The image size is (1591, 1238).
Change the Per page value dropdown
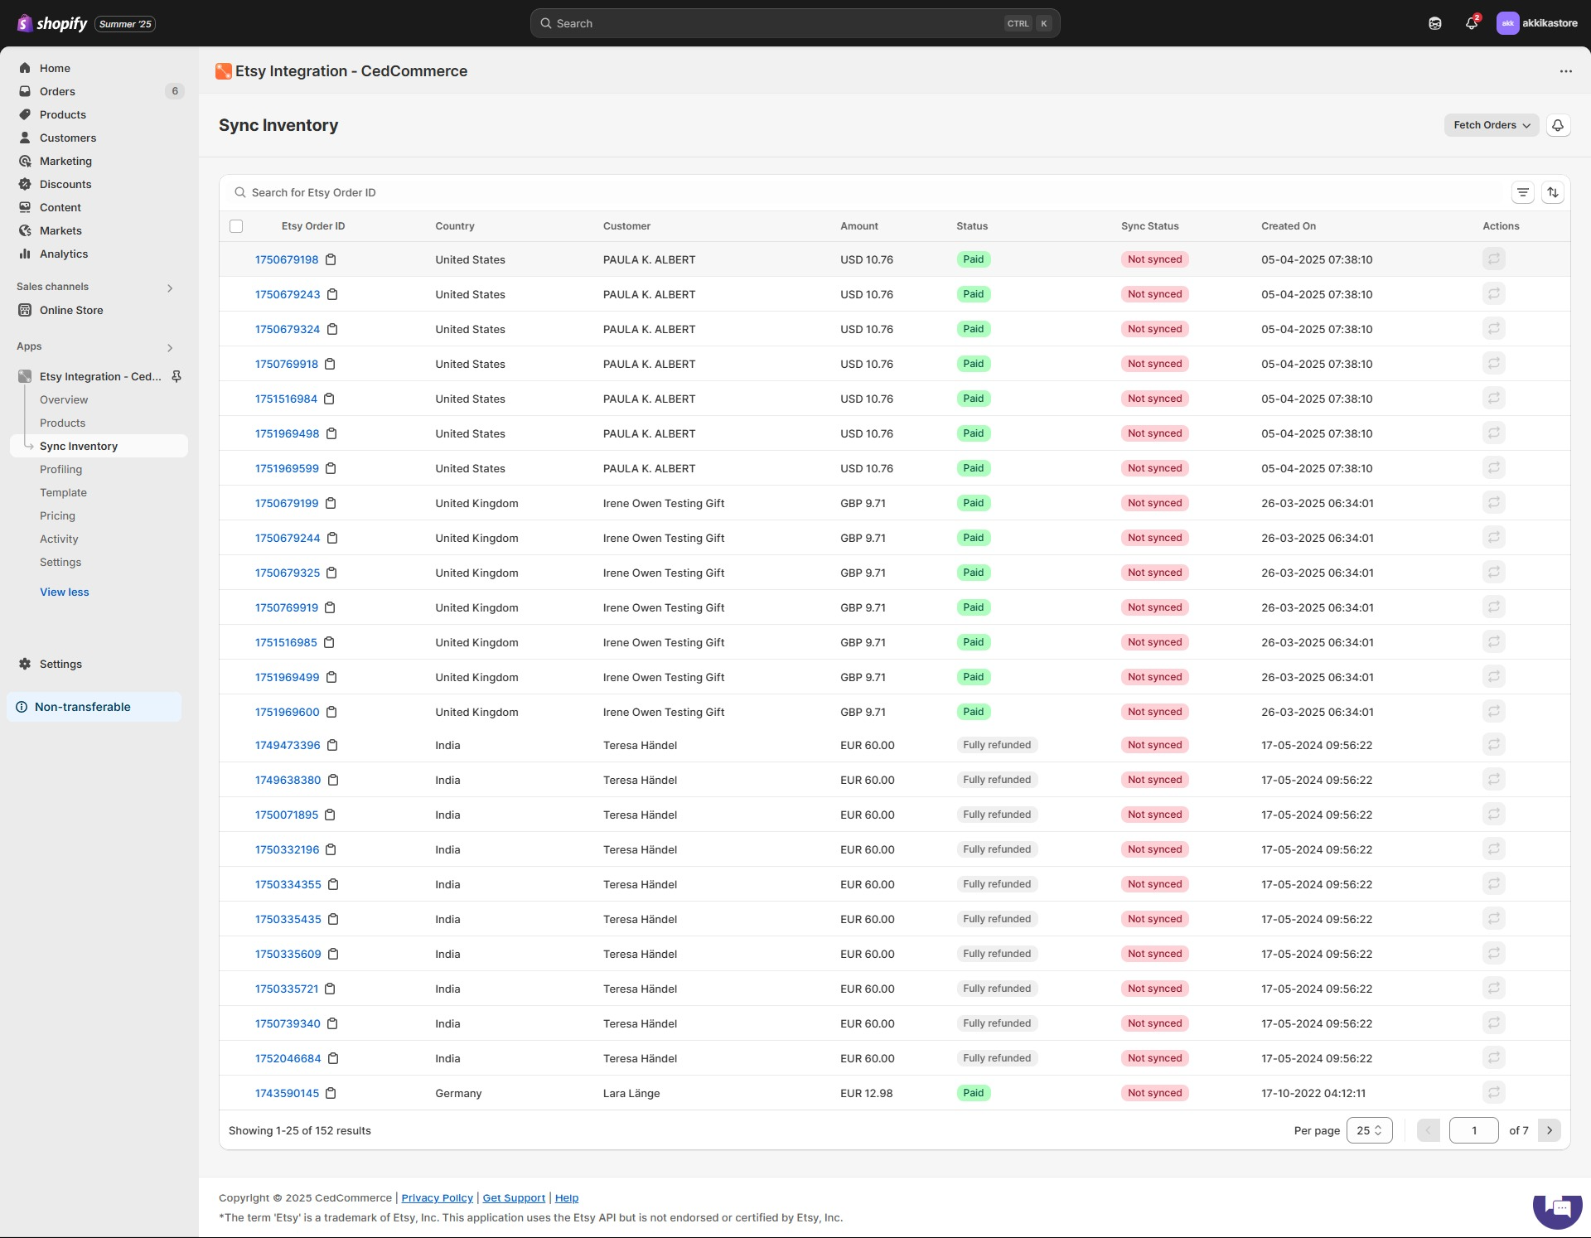pyautogui.click(x=1369, y=1130)
